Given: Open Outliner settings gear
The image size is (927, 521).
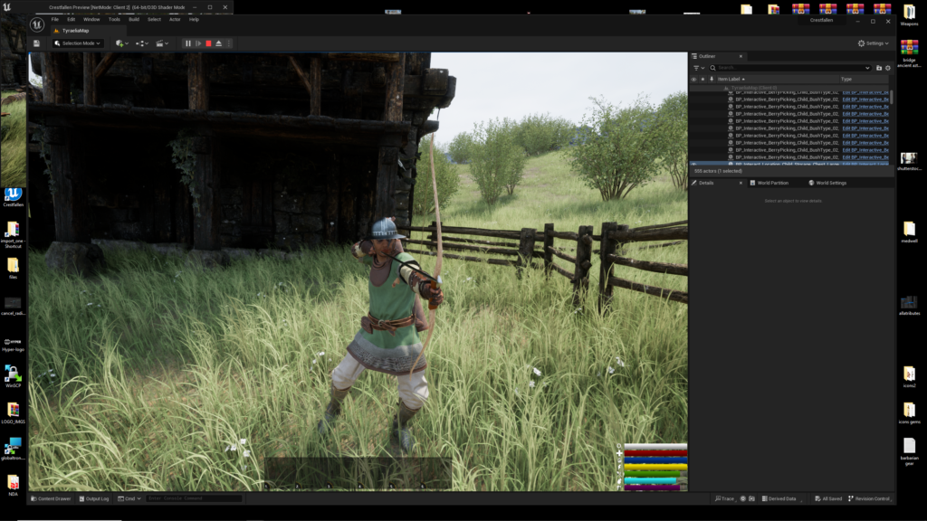Looking at the screenshot, I should tap(888, 68).
